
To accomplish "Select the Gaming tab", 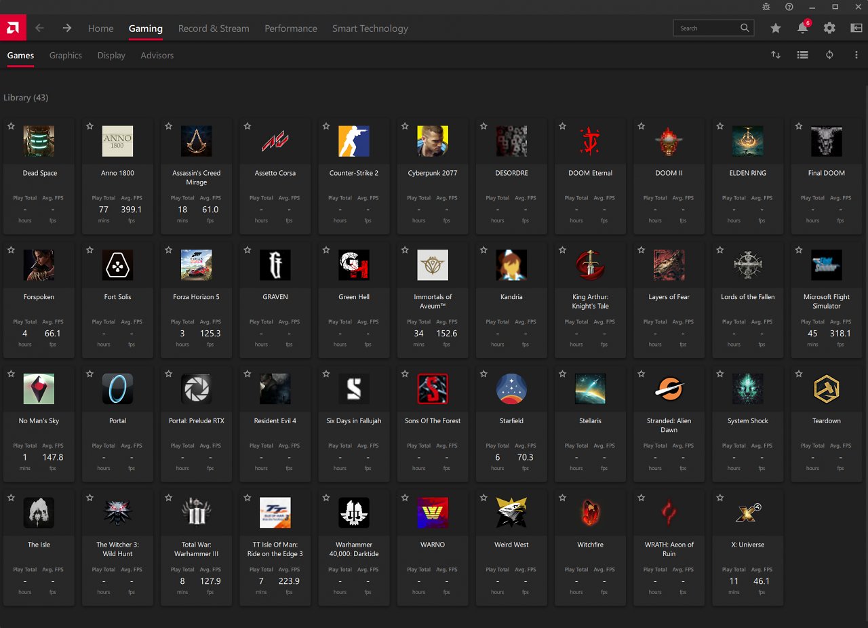I will [x=146, y=28].
